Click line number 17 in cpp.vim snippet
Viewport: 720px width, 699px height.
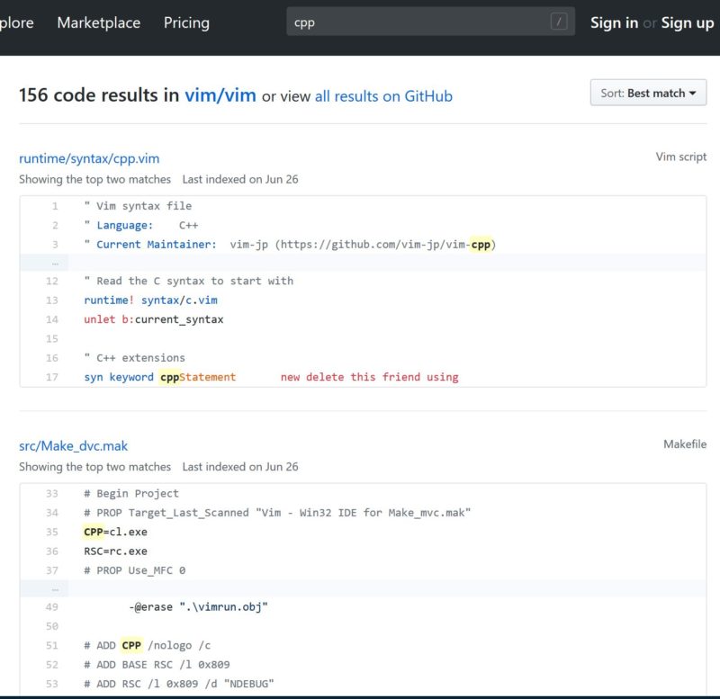52,377
